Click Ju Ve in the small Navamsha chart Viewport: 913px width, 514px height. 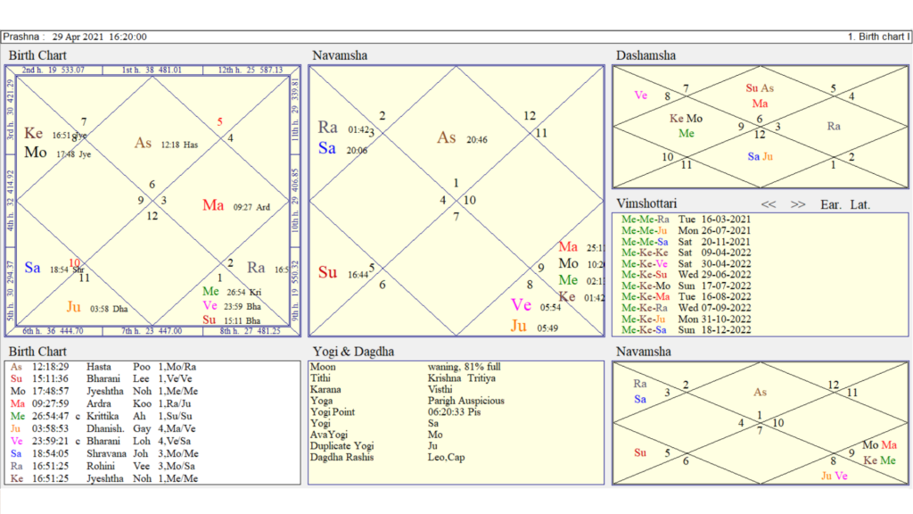pyautogui.click(x=834, y=476)
